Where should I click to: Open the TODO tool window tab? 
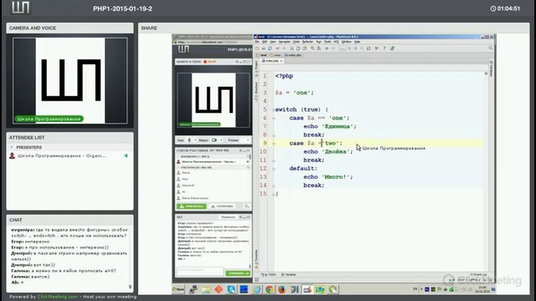[269, 274]
